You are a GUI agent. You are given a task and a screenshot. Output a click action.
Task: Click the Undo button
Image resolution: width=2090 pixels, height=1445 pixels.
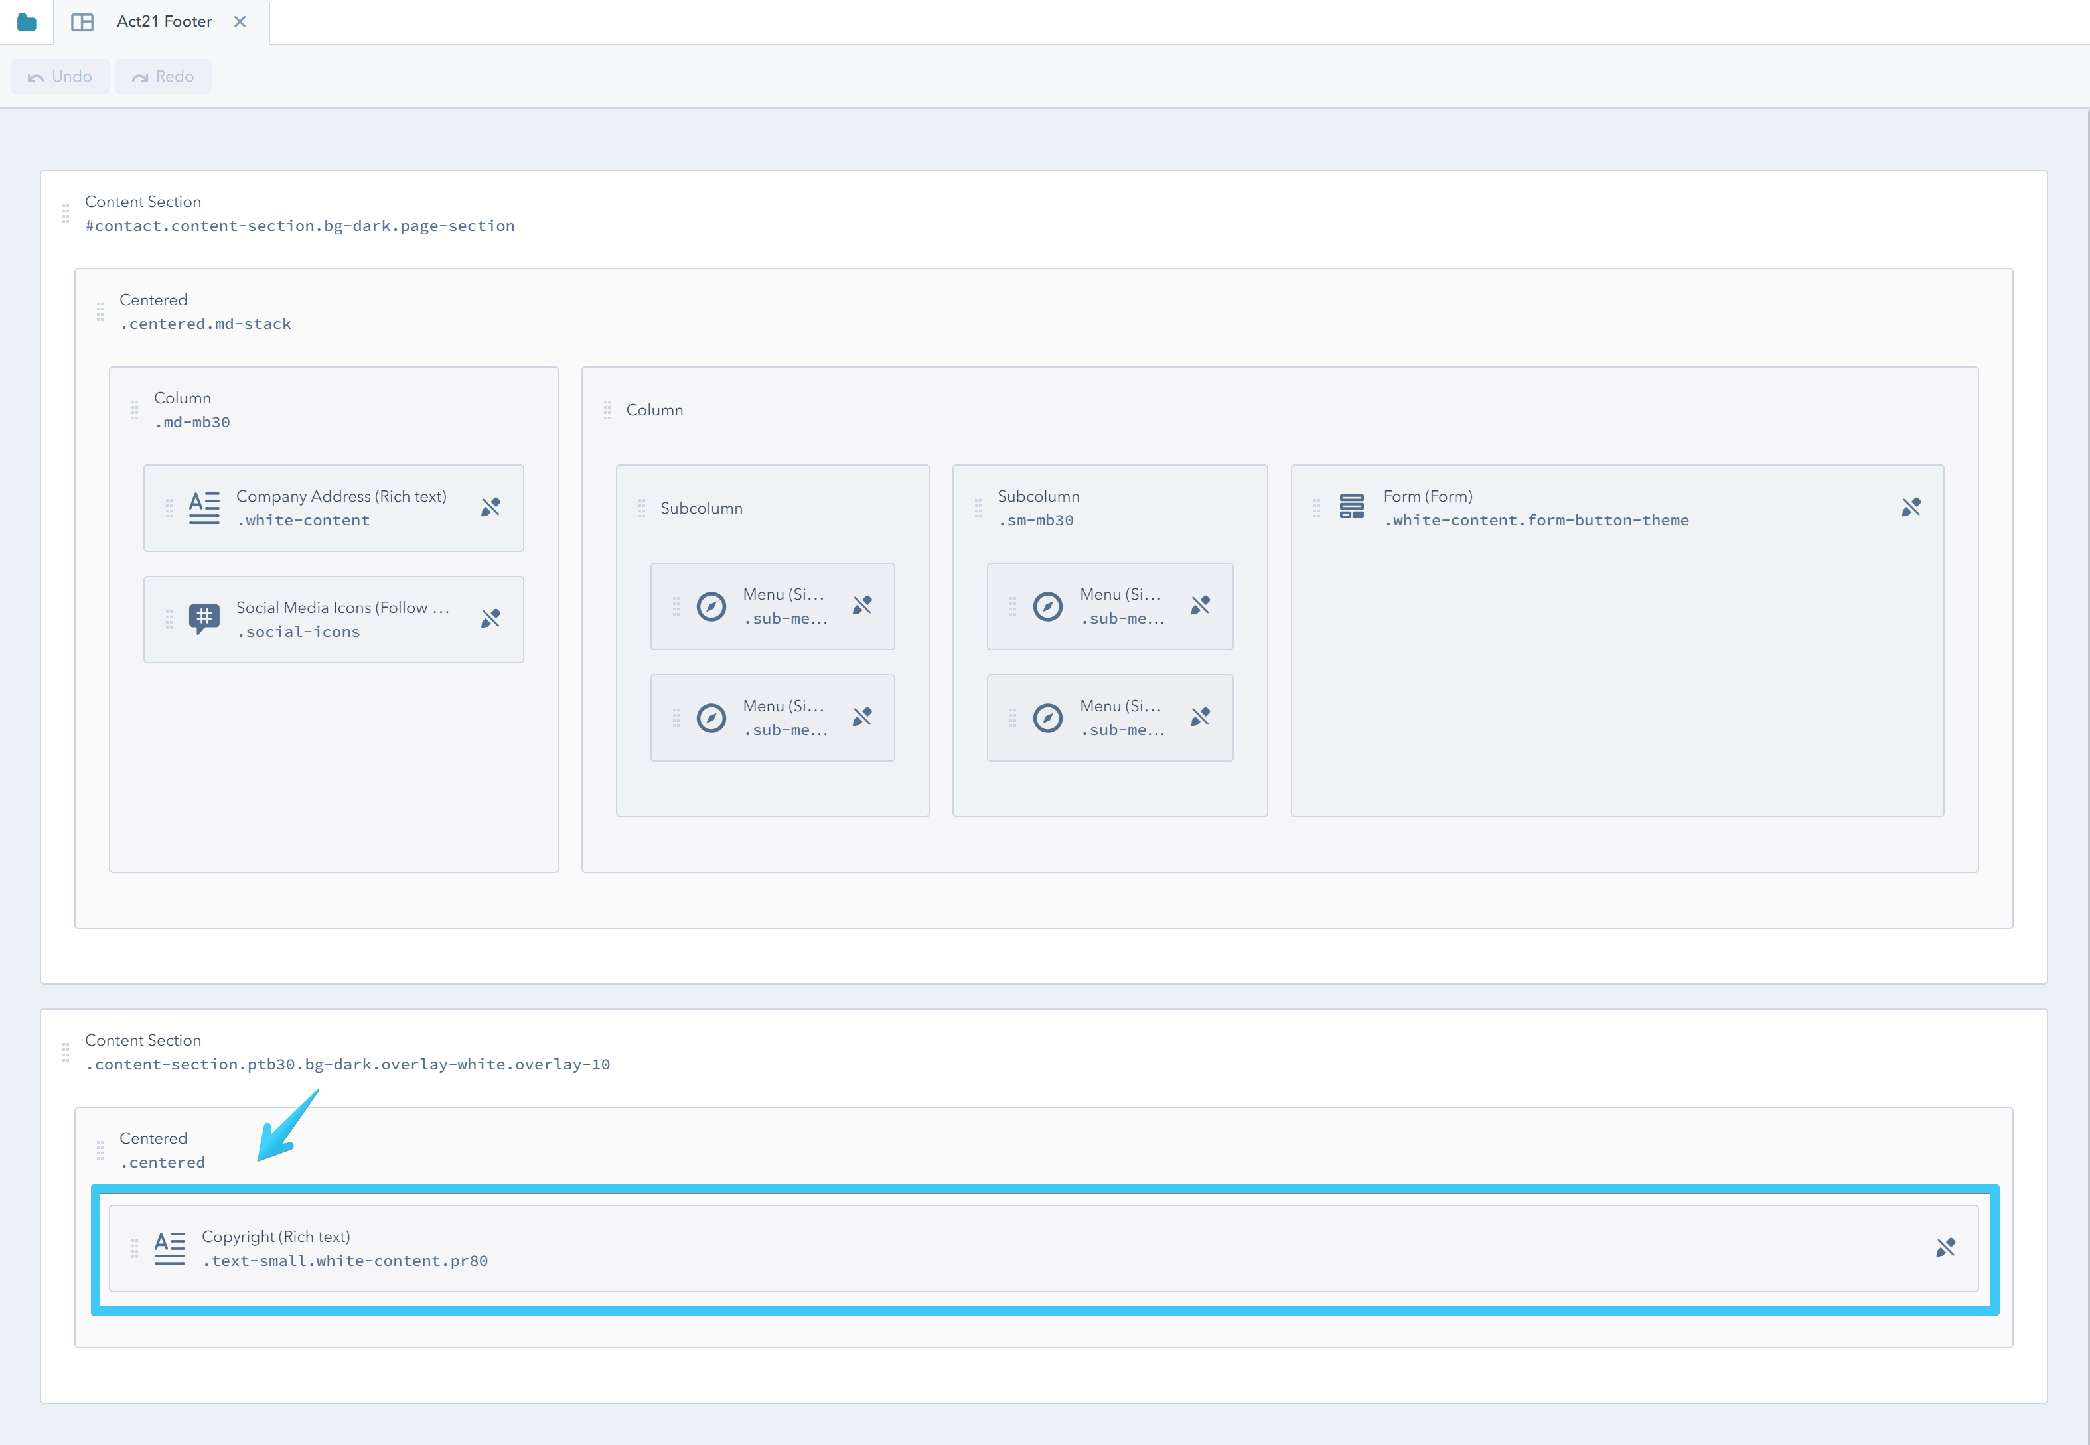[60, 76]
